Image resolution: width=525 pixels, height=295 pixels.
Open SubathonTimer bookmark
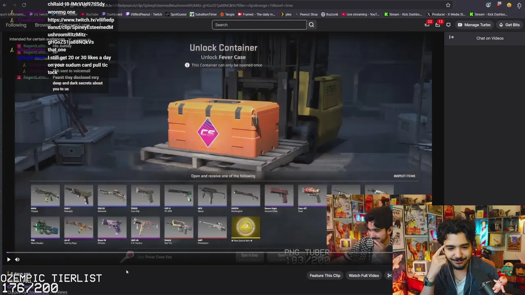(203, 14)
